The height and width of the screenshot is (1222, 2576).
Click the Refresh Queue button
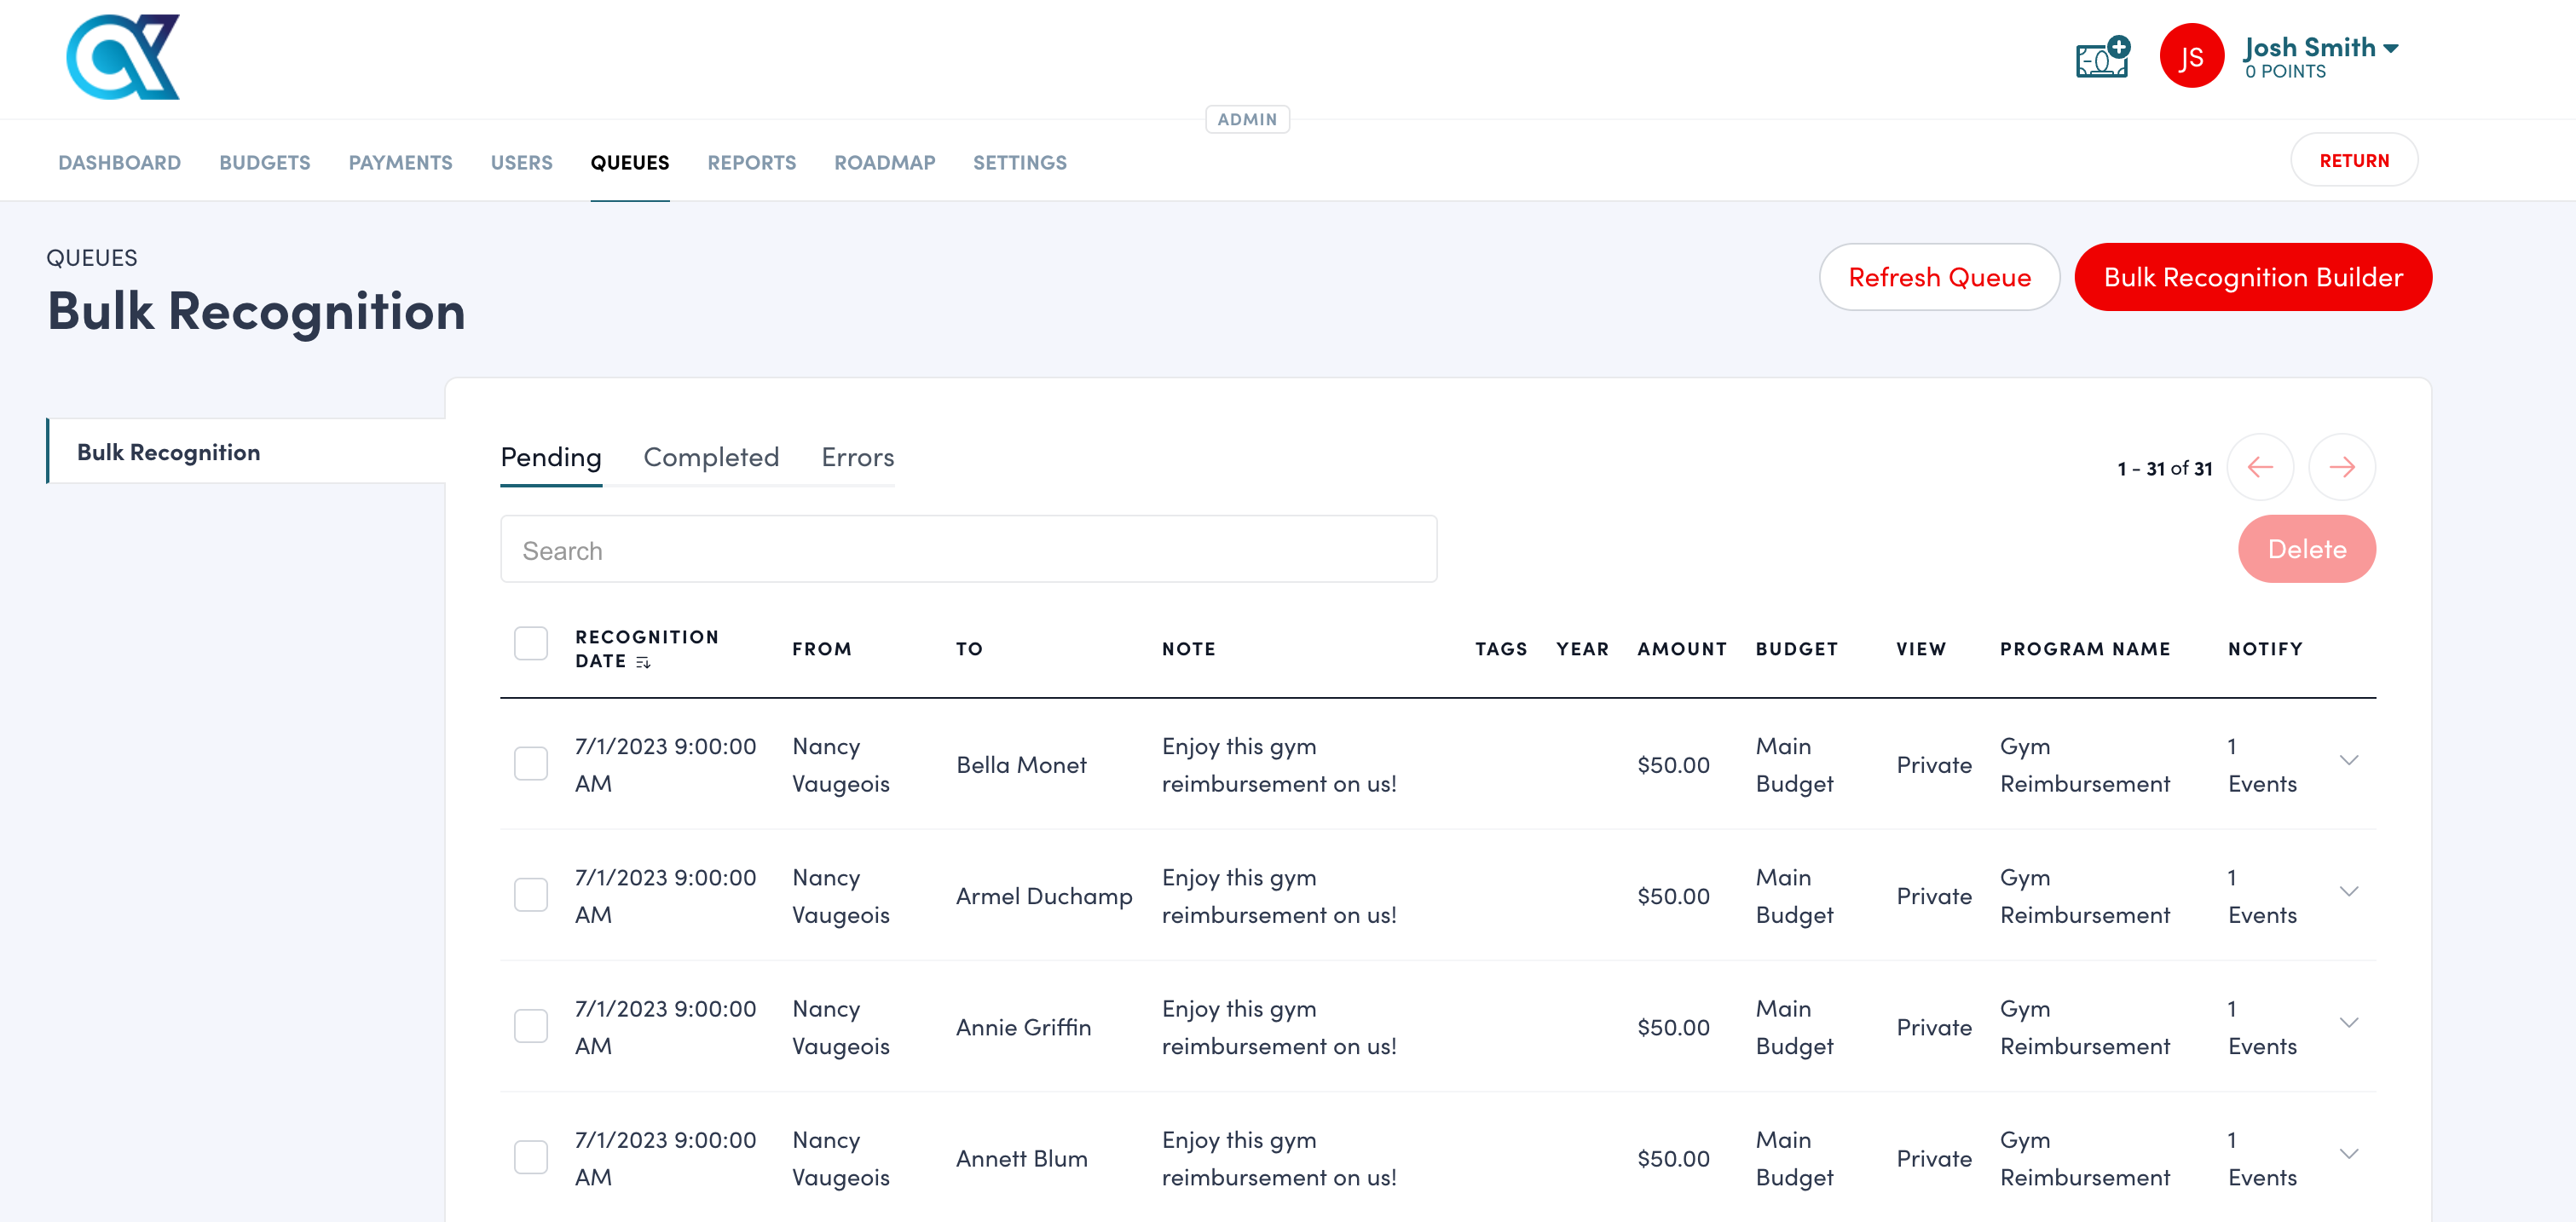click(1938, 277)
